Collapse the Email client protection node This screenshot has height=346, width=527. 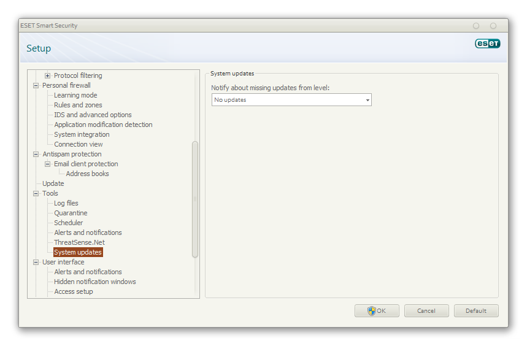(47, 164)
